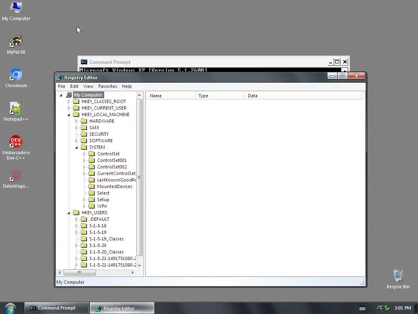Open the Edit menu
Image resolution: width=418 pixels, height=314 pixels.
click(74, 86)
